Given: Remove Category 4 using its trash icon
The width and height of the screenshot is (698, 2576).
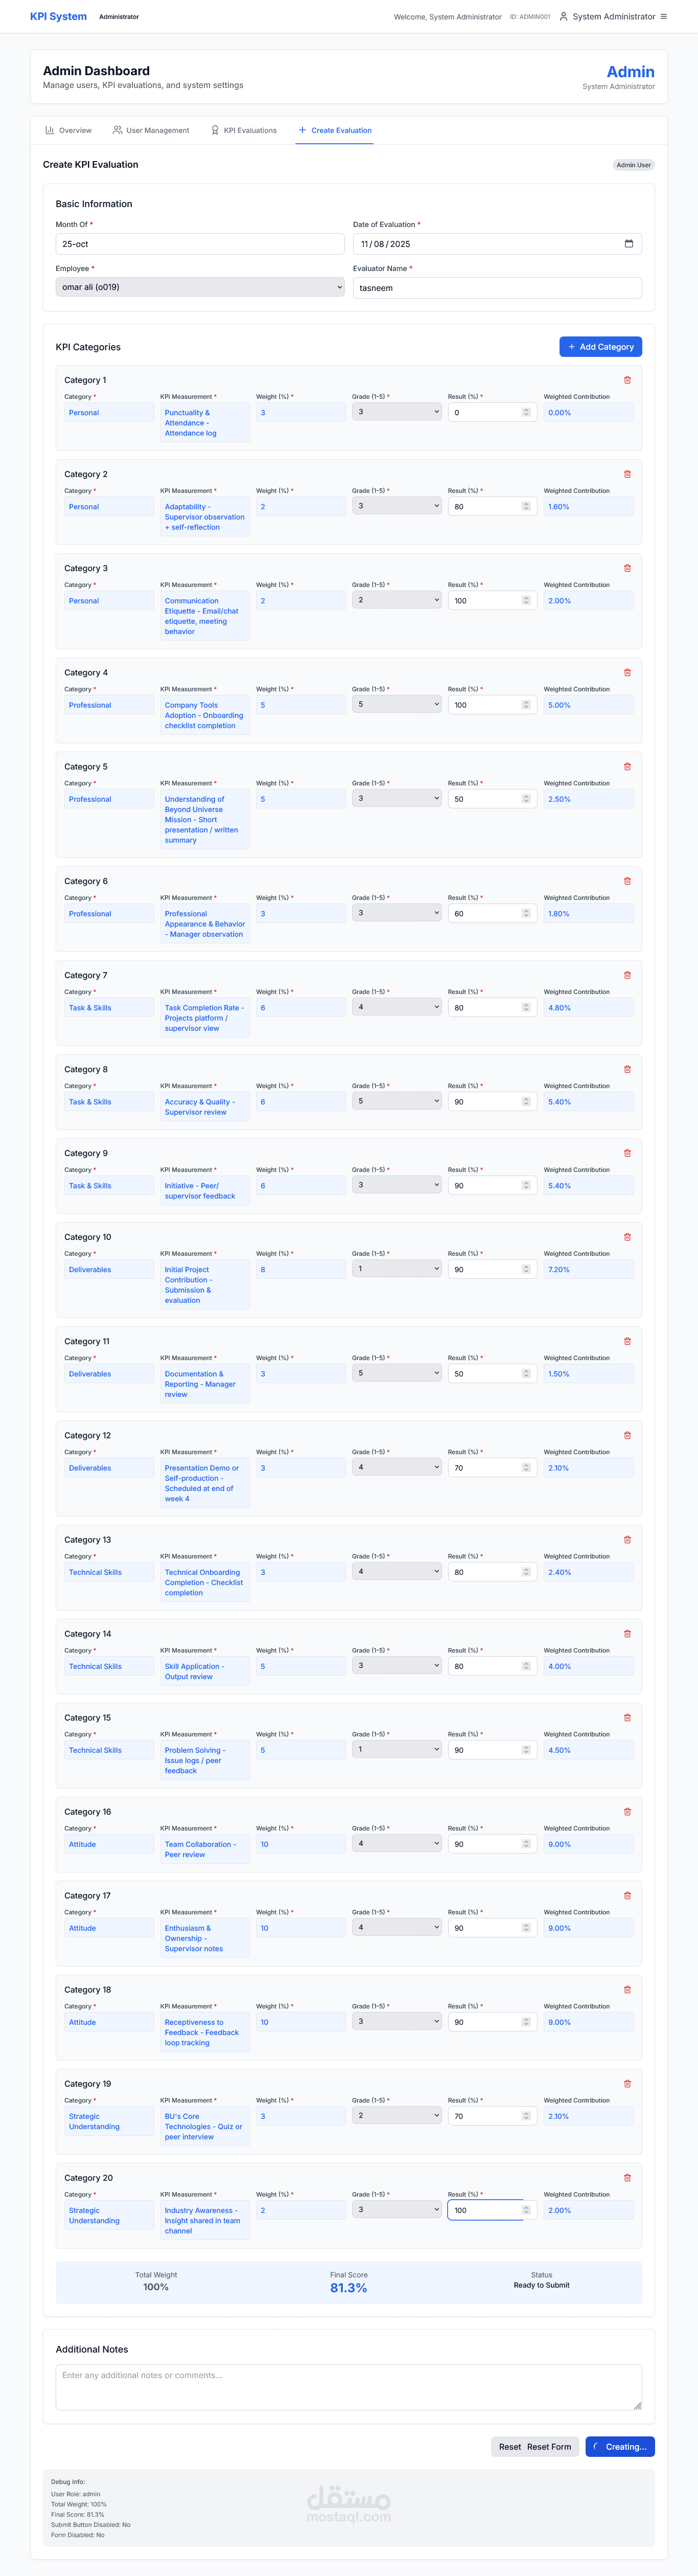Looking at the screenshot, I should [x=627, y=673].
